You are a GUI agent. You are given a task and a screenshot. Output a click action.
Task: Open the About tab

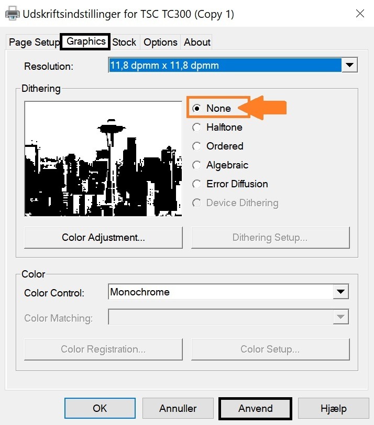click(197, 42)
